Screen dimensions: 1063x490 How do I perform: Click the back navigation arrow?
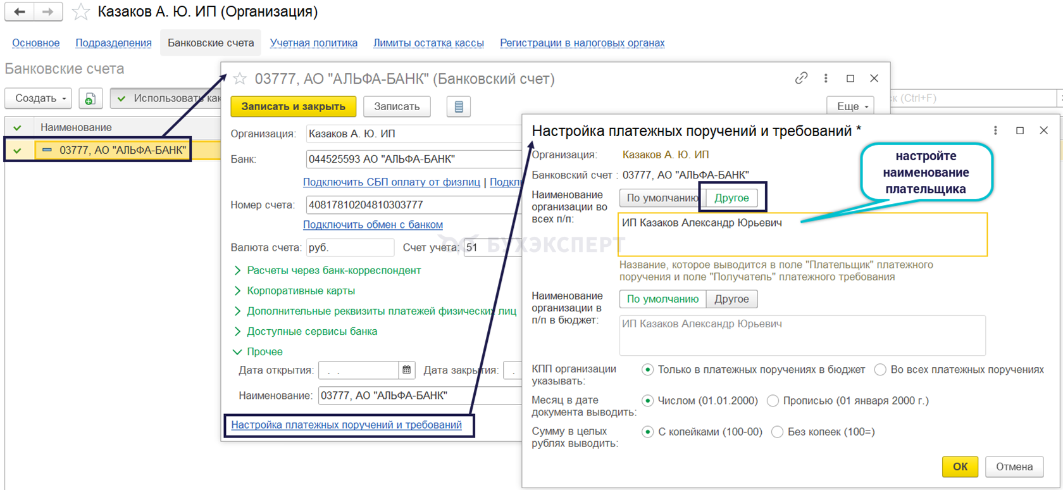coord(20,12)
